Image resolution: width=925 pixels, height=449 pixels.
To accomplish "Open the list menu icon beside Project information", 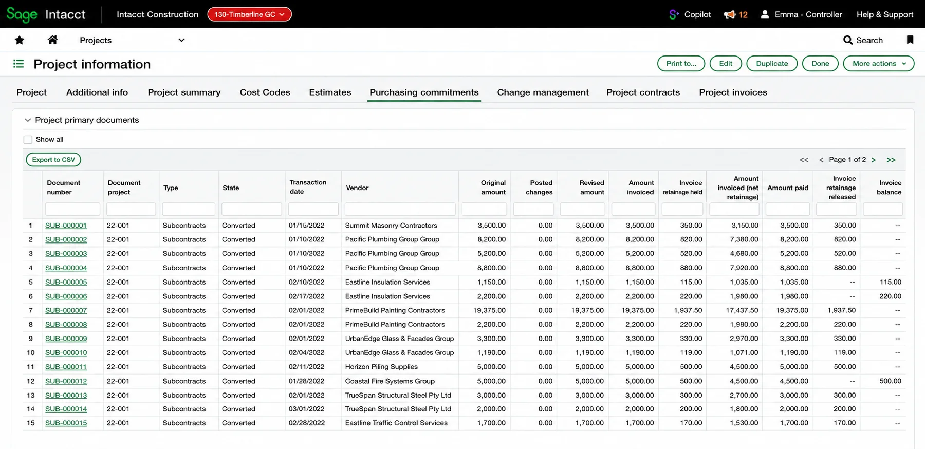I will click(x=18, y=64).
